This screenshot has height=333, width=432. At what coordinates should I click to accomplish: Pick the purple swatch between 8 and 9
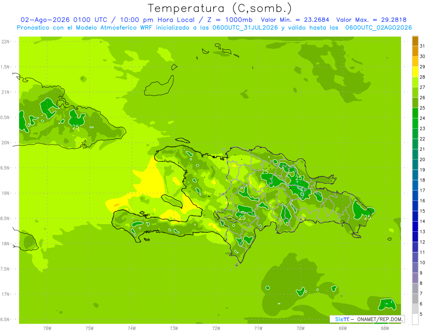point(415,278)
